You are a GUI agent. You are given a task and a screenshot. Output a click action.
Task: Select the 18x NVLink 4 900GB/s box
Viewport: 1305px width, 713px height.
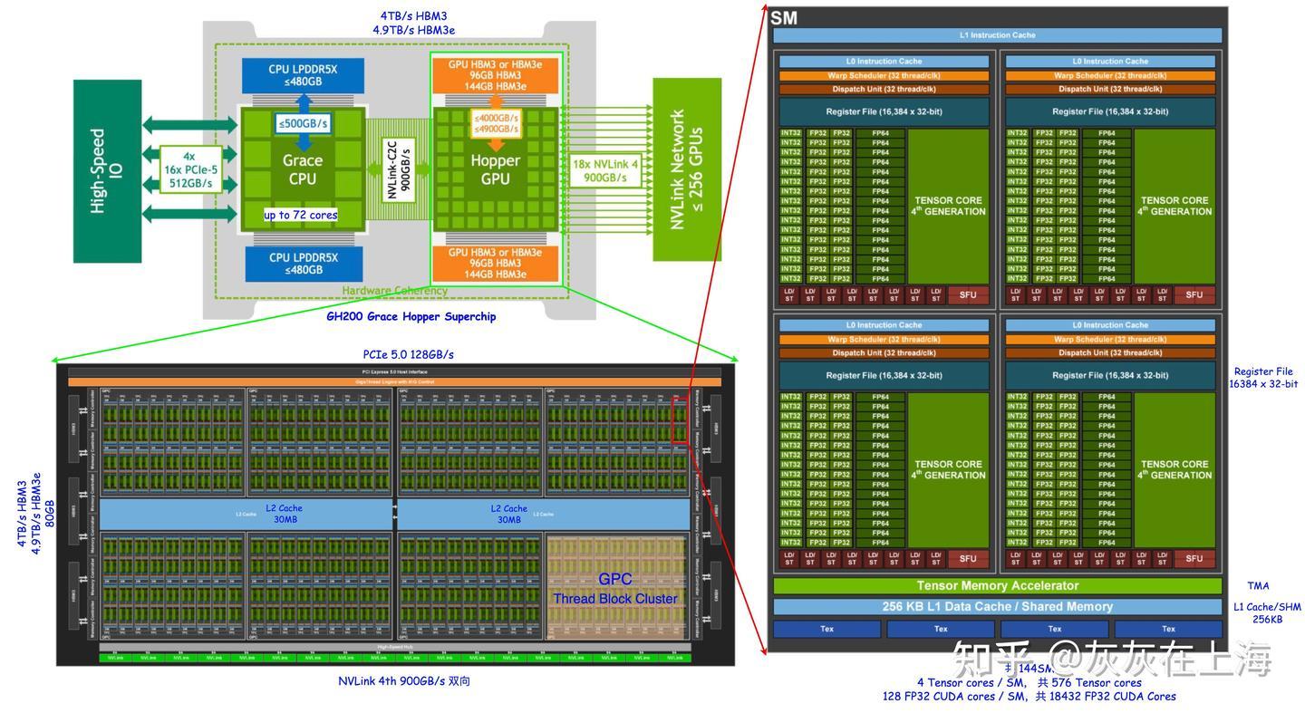coord(605,170)
